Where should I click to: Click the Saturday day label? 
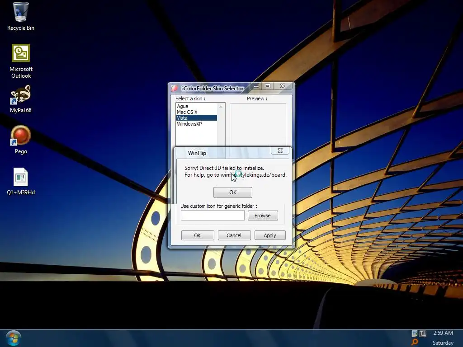coord(443,343)
